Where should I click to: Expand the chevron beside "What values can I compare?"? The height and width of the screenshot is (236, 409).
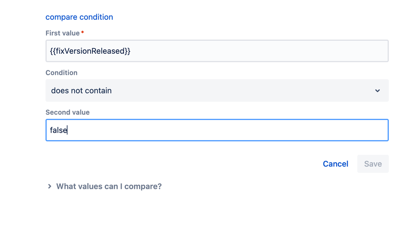(x=50, y=186)
